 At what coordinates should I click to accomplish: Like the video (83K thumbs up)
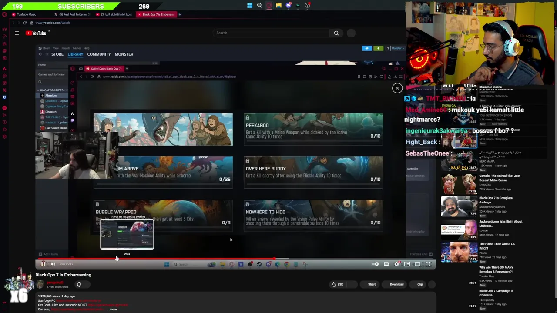click(337, 284)
